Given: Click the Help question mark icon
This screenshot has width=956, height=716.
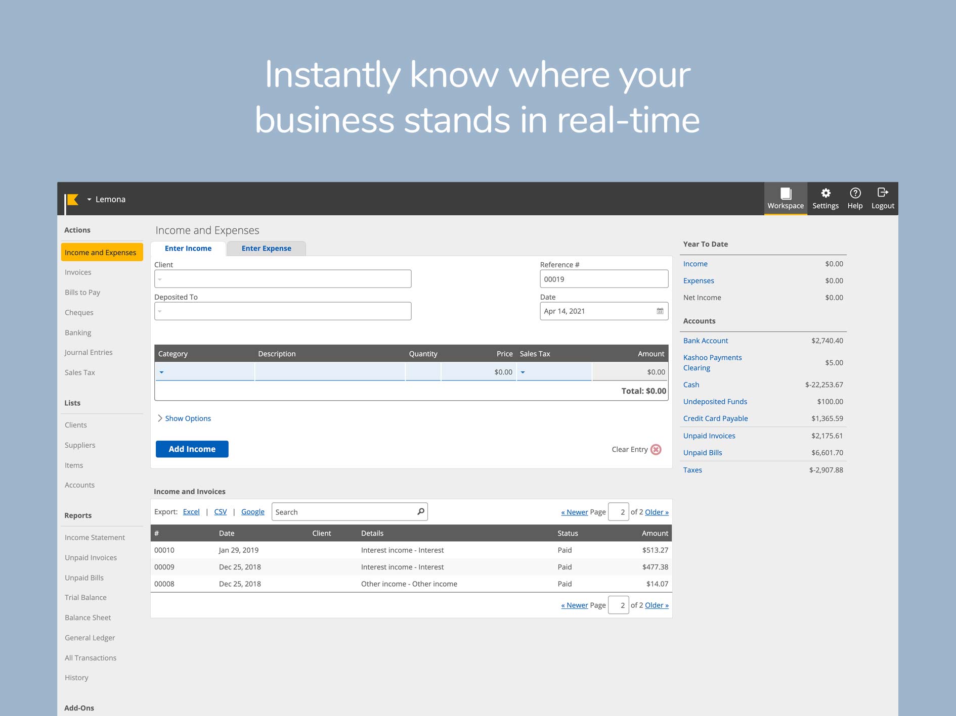Looking at the screenshot, I should pos(855,194).
